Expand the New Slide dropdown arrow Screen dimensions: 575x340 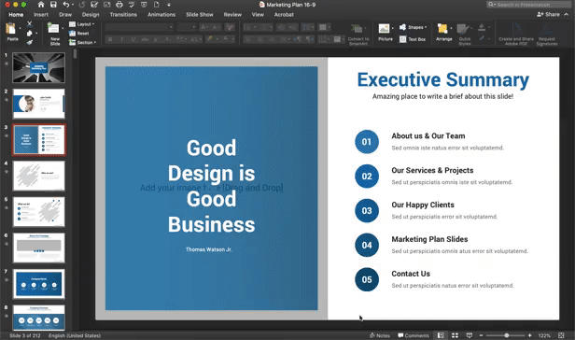(63, 28)
